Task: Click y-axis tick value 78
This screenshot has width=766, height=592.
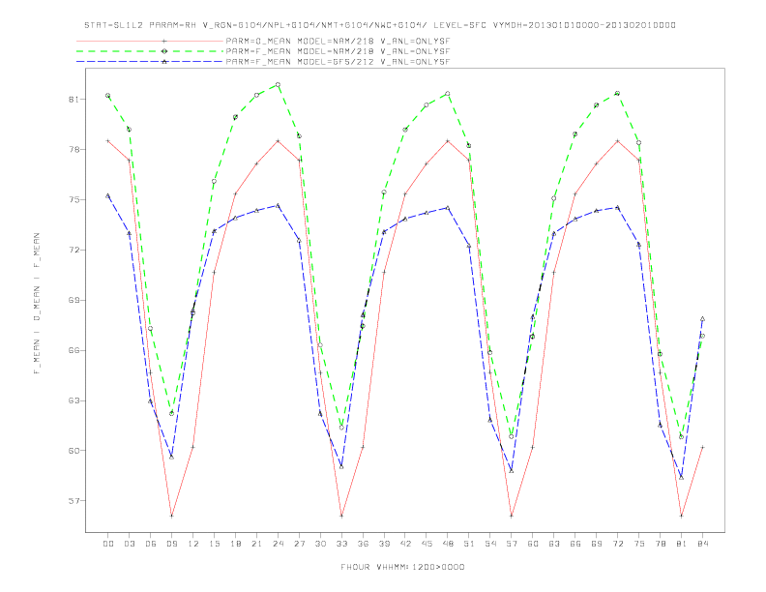Action: click(x=74, y=150)
